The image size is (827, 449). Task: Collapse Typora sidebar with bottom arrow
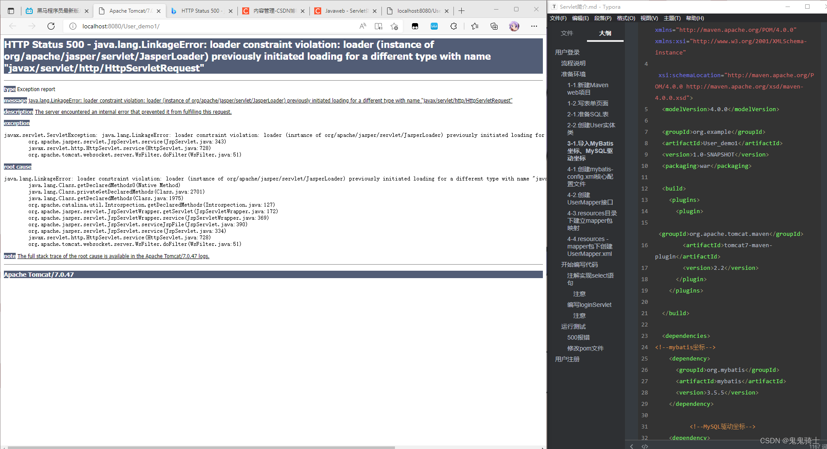[x=631, y=446]
